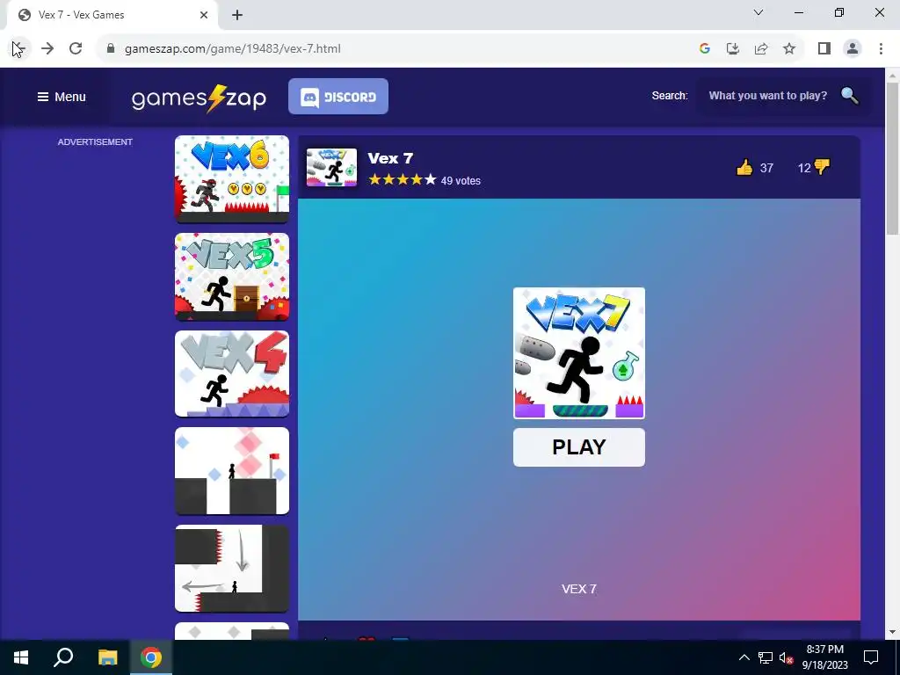Image resolution: width=900 pixels, height=675 pixels.
Task: Click the address bar URL gameszap.com
Action: pos(232,49)
